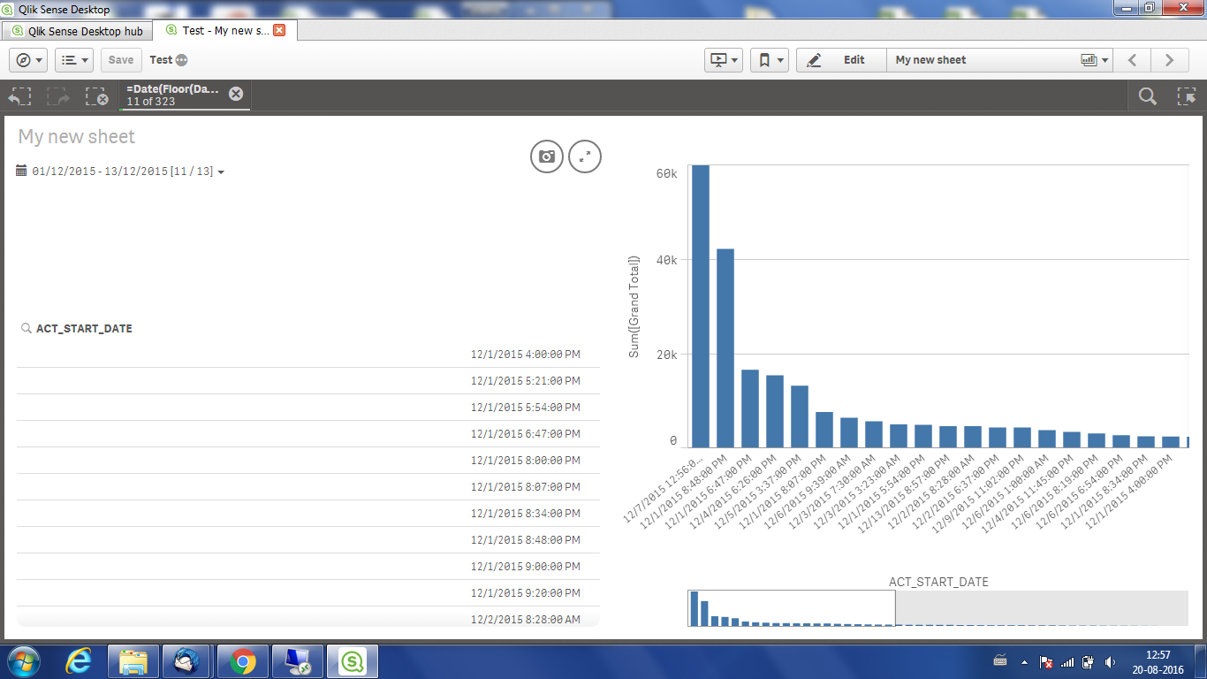
Task: Select 12/1/2015 8:00:00 PM in the list
Action: pyautogui.click(x=307, y=461)
